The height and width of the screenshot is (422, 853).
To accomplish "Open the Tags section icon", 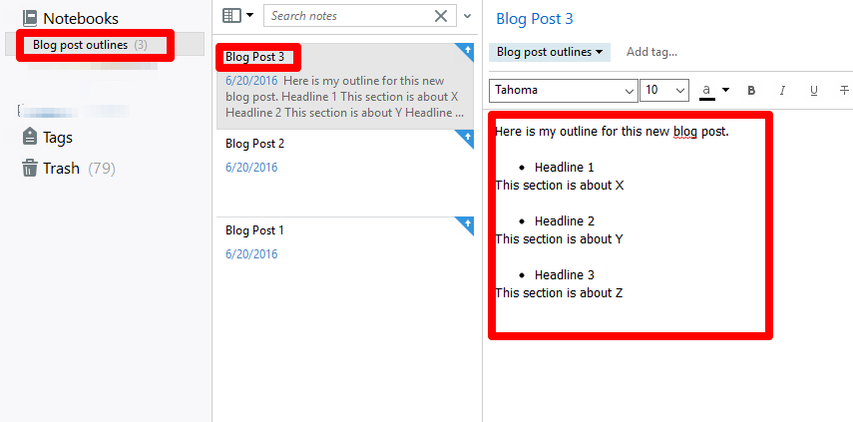I will pyautogui.click(x=30, y=138).
